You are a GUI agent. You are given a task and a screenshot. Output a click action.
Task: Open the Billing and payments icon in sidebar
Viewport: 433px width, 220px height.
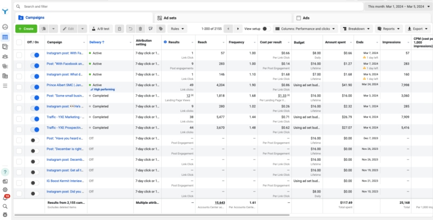click(5, 76)
